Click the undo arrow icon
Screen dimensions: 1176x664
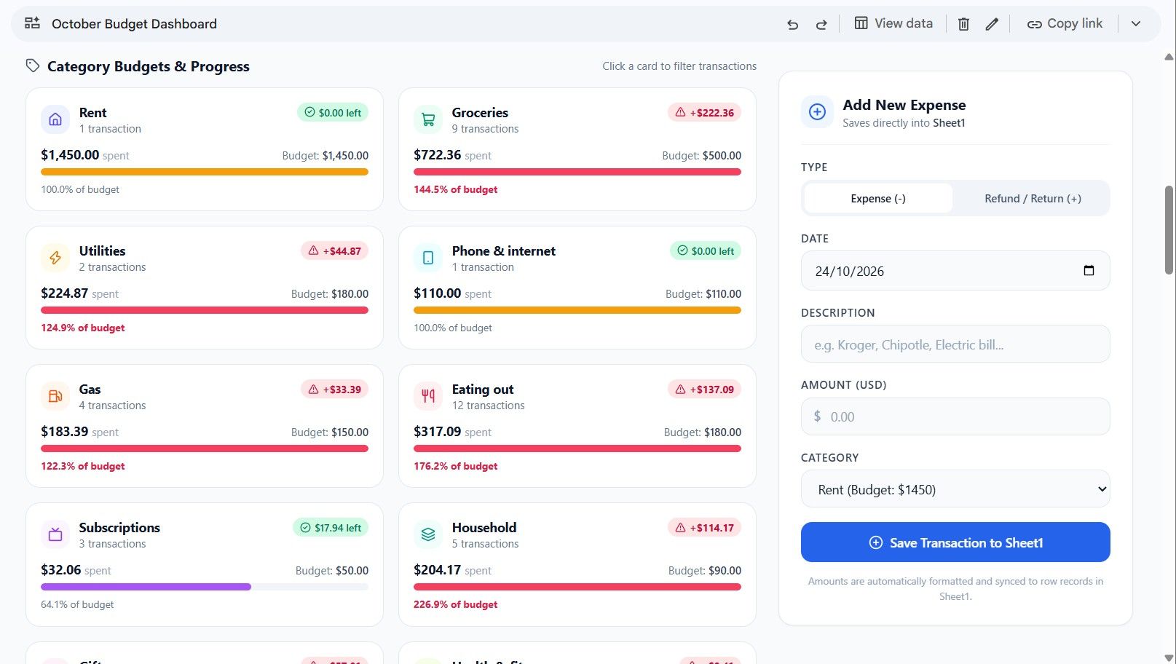point(793,24)
